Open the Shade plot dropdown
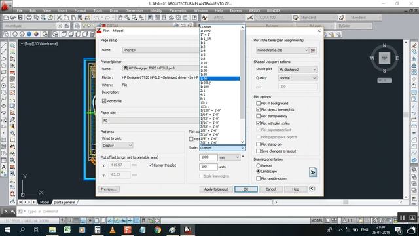The height and width of the screenshot is (236, 419). tap(297, 69)
